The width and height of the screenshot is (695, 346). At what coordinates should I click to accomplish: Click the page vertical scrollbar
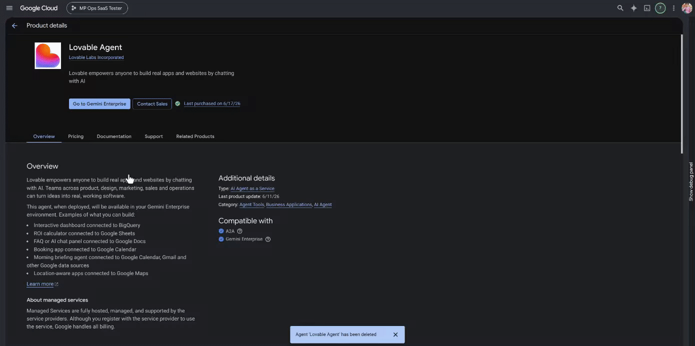[682, 94]
